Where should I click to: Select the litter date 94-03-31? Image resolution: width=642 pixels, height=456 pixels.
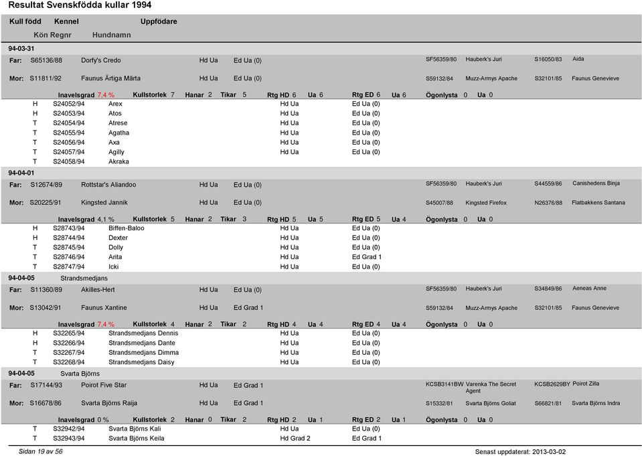21,48
